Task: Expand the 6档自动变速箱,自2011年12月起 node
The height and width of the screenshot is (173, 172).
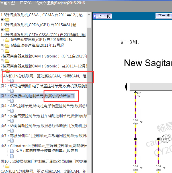Action: pyautogui.click(x=2, y=46)
